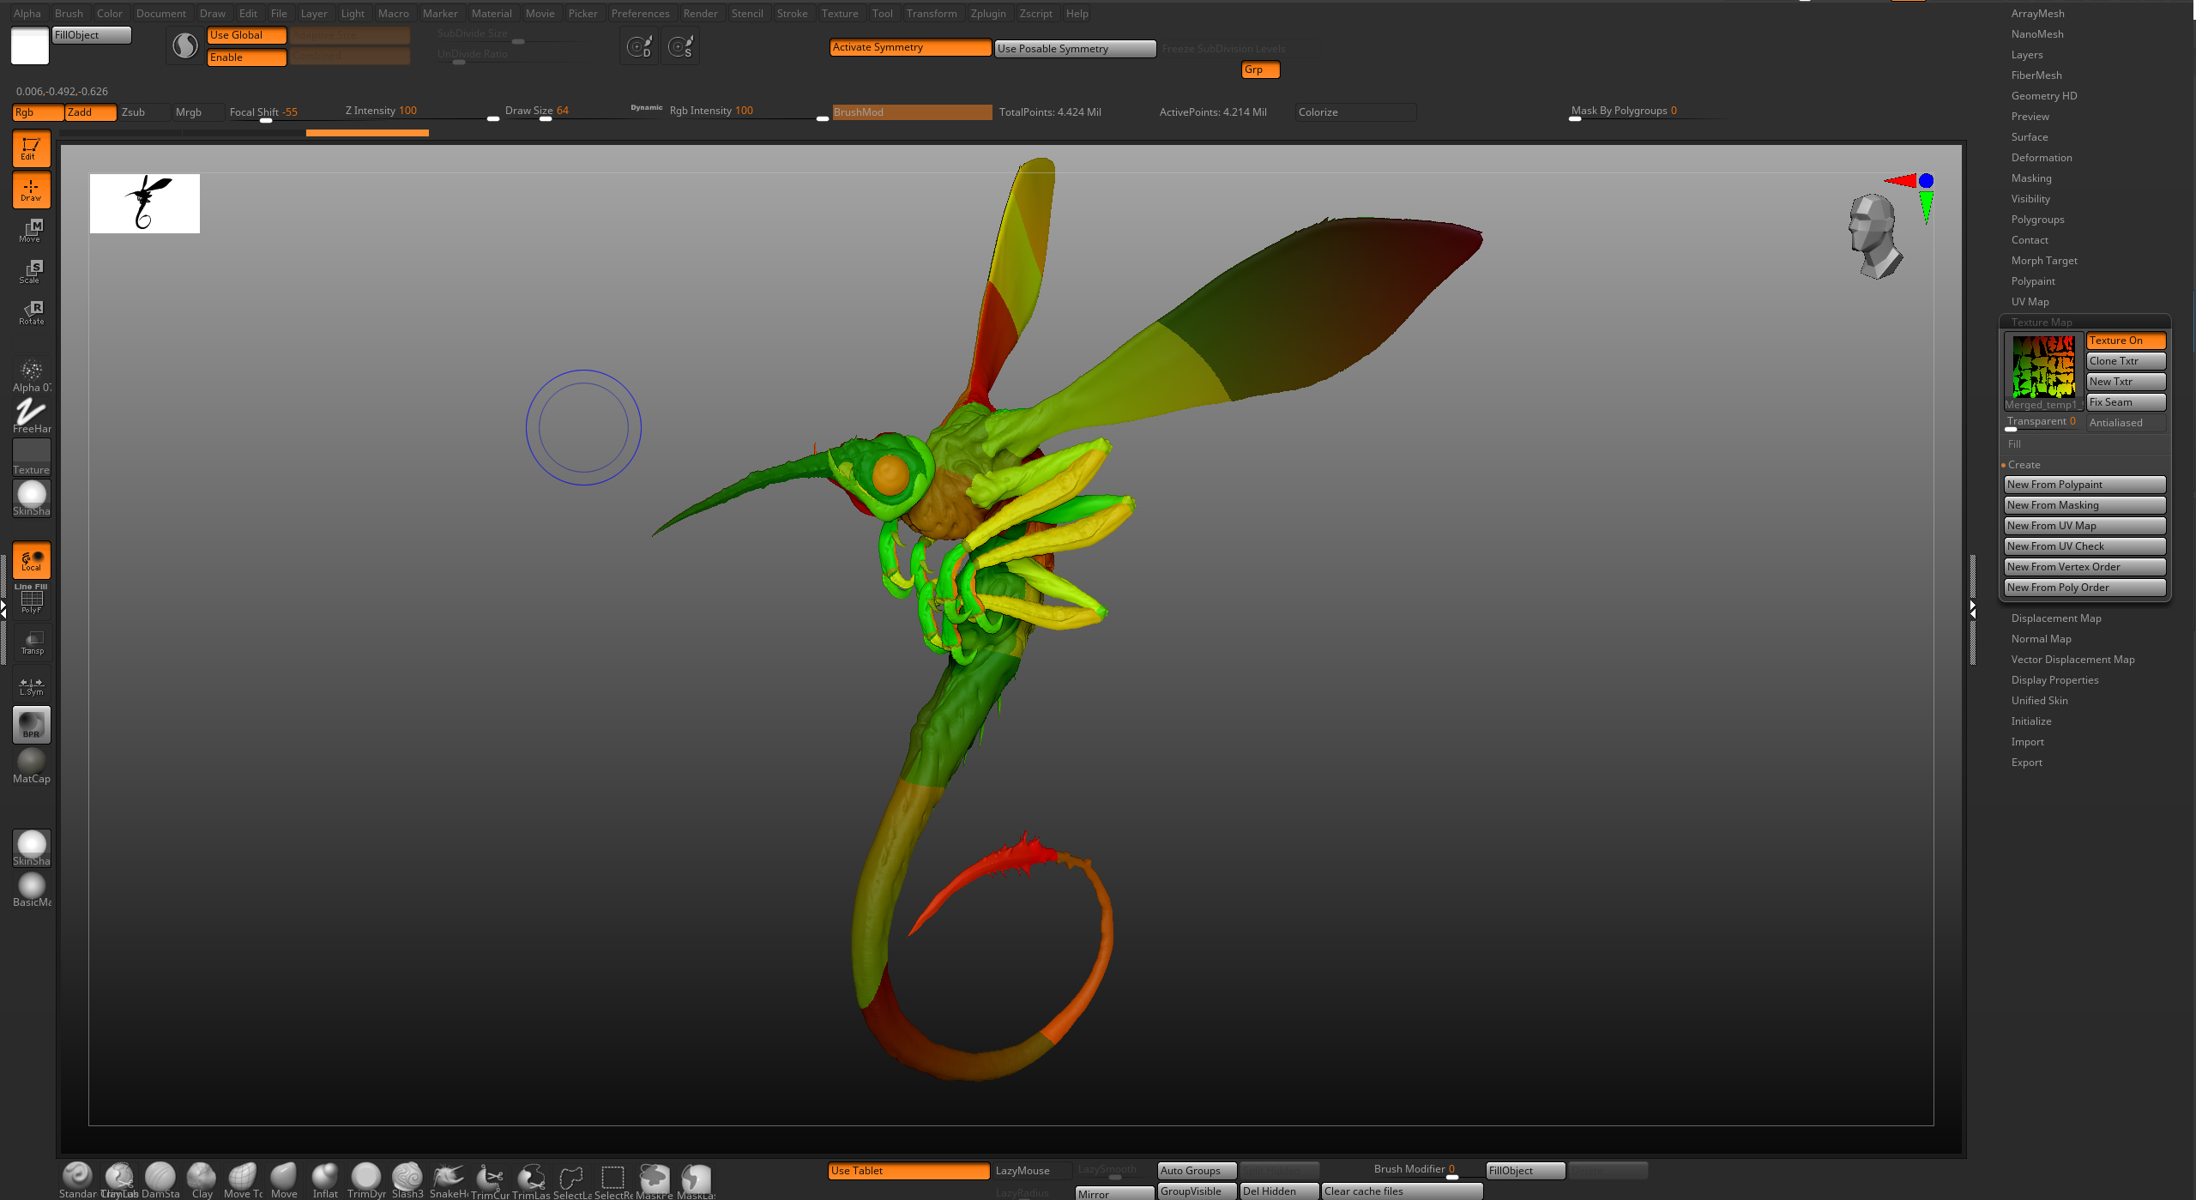
Task: Turn off Texture On toggle
Action: coord(2125,341)
